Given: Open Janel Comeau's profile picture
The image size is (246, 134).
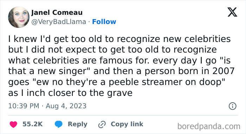Looking at the screenshot, I should pyautogui.click(x=19, y=17).
